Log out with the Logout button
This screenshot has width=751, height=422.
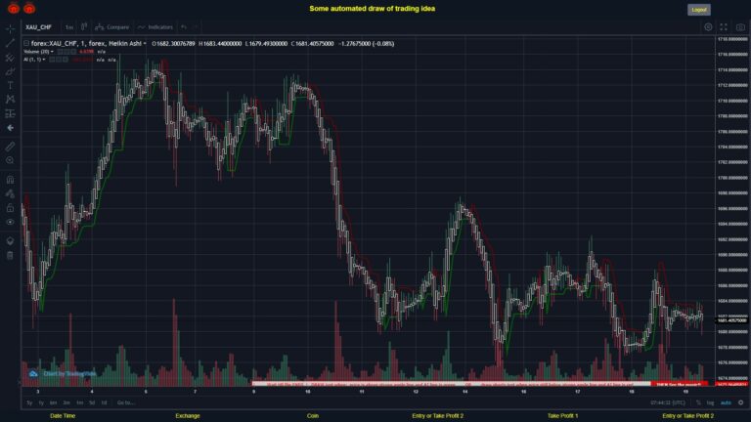pos(699,10)
